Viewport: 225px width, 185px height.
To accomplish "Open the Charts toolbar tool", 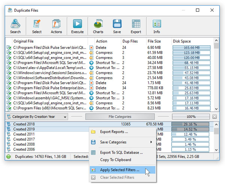I will pyautogui.click(x=98, y=26).
